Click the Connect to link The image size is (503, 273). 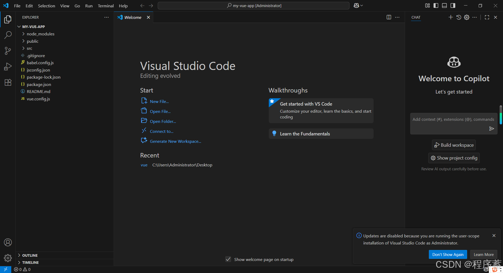click(162, 131)
